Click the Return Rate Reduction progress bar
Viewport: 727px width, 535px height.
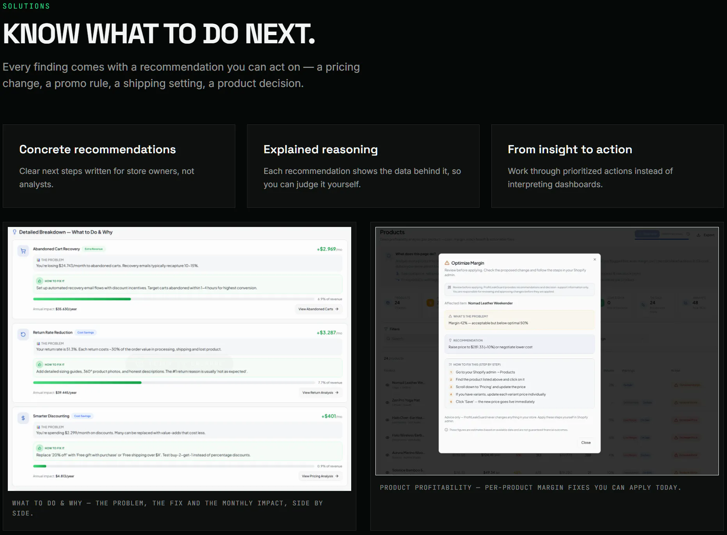(x=174, y=383)
